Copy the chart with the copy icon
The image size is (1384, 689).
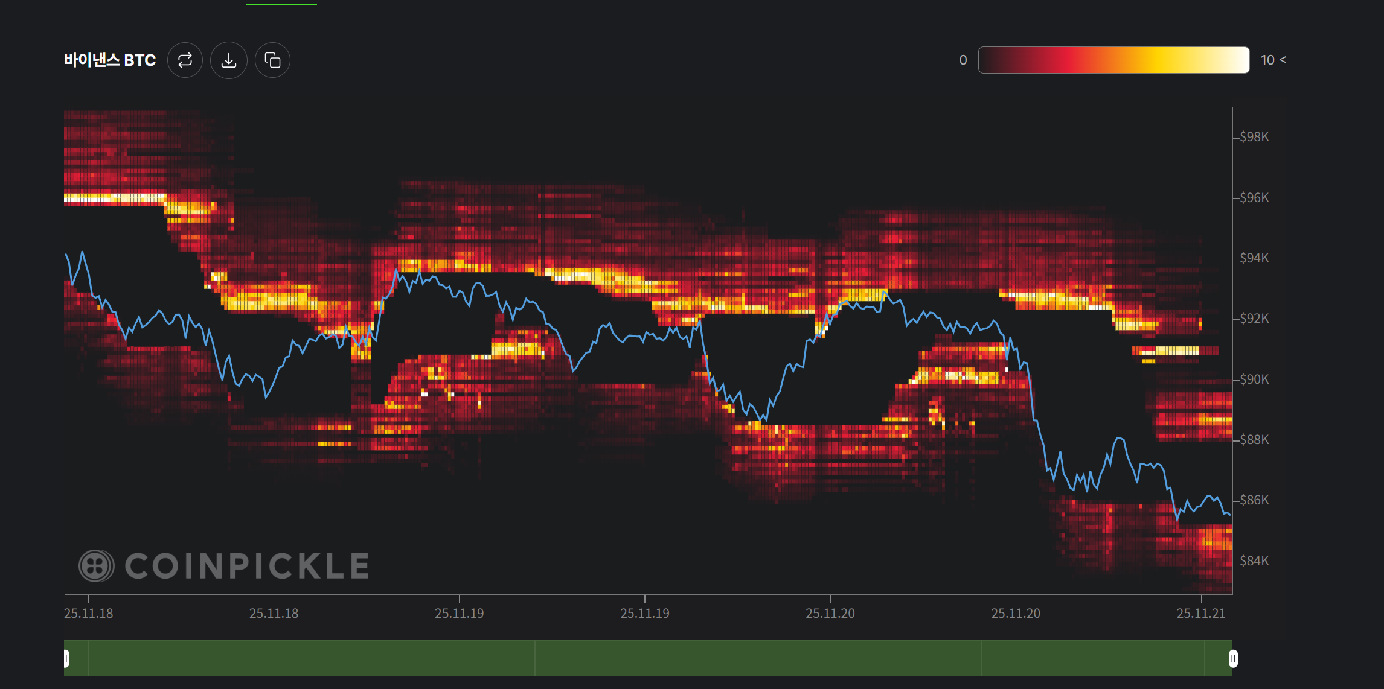click(x=272, y=60)
